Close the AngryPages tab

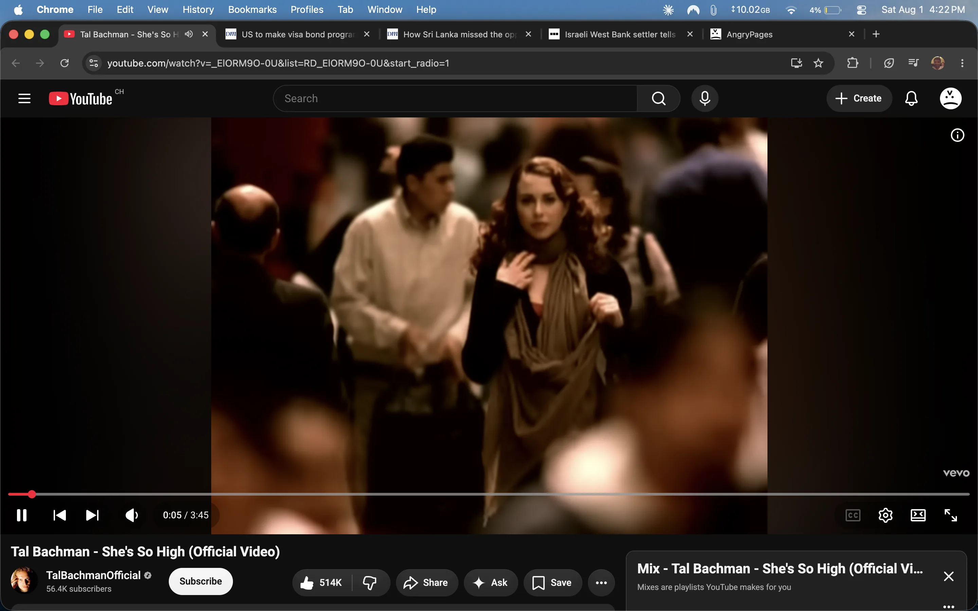click(x=852, y=34)
